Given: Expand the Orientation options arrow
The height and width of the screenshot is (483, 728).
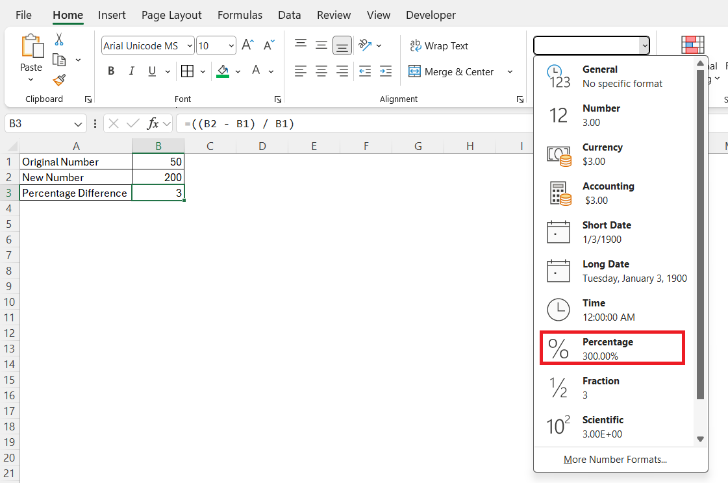Looking at the screenshot, I should click(x=379, y=45).
